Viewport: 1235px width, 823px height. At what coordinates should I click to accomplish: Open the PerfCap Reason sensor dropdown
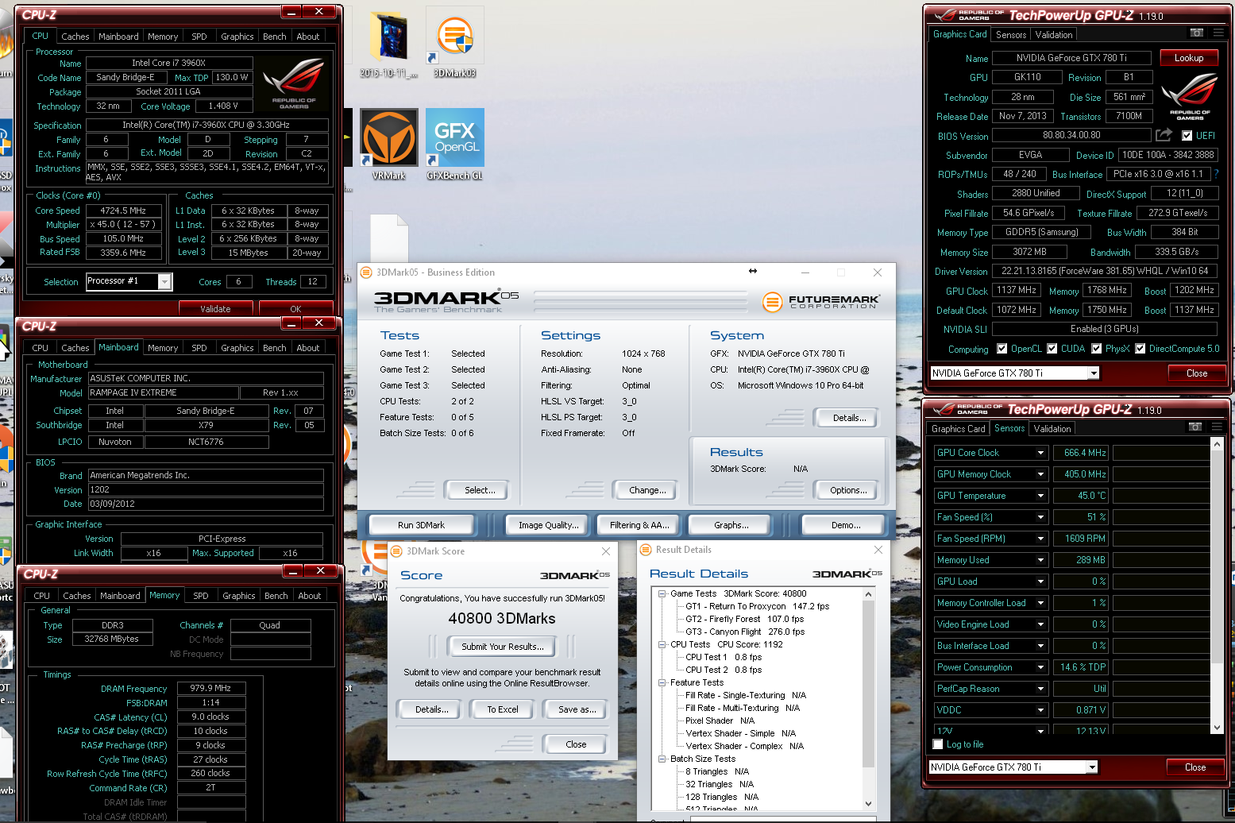(1040, 689)
